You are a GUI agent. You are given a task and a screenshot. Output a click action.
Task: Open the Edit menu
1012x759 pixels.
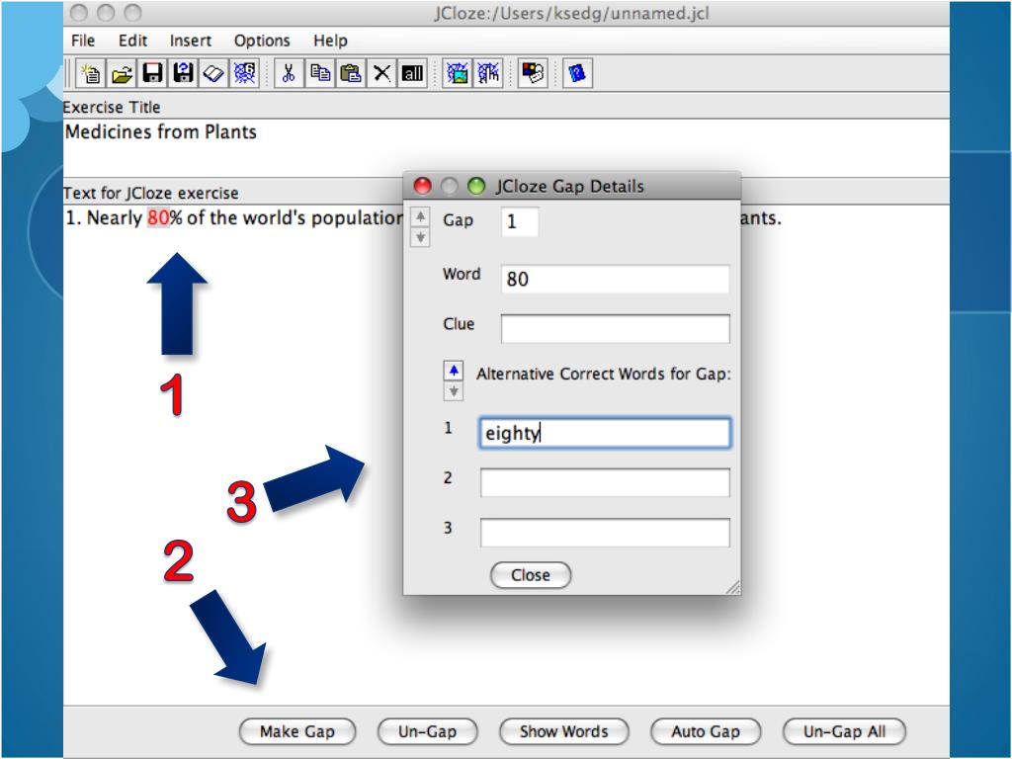click(133, 41)
